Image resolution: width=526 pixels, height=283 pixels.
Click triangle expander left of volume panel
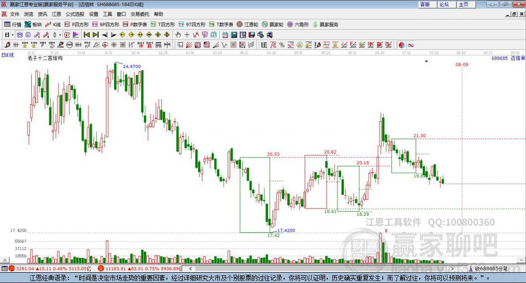5,260
